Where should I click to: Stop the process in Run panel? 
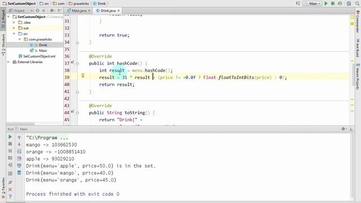pyautogui.click(x=10, y=144)
